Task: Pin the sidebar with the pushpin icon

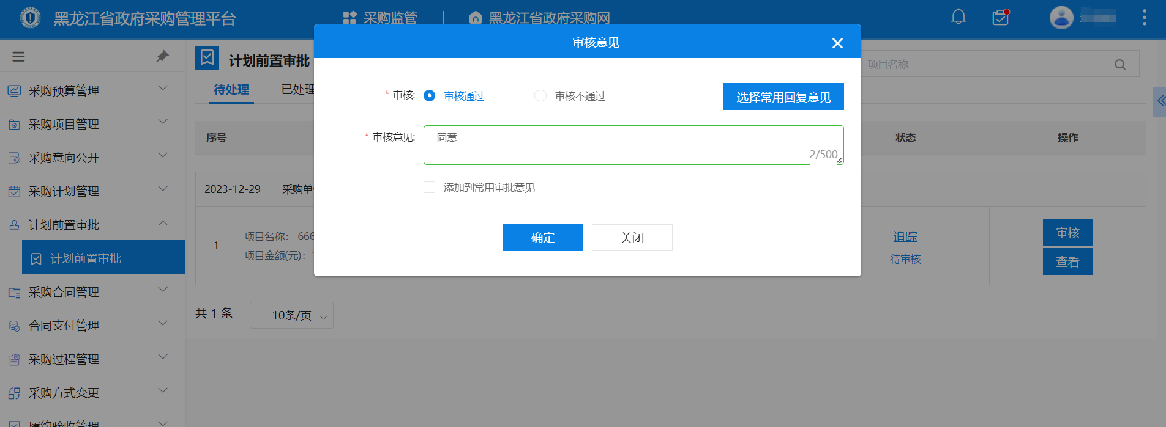Action: [x=162, y=56]
